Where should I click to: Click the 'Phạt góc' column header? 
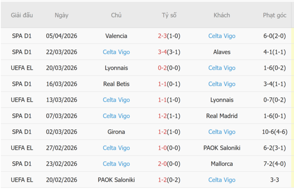point(275,15)
